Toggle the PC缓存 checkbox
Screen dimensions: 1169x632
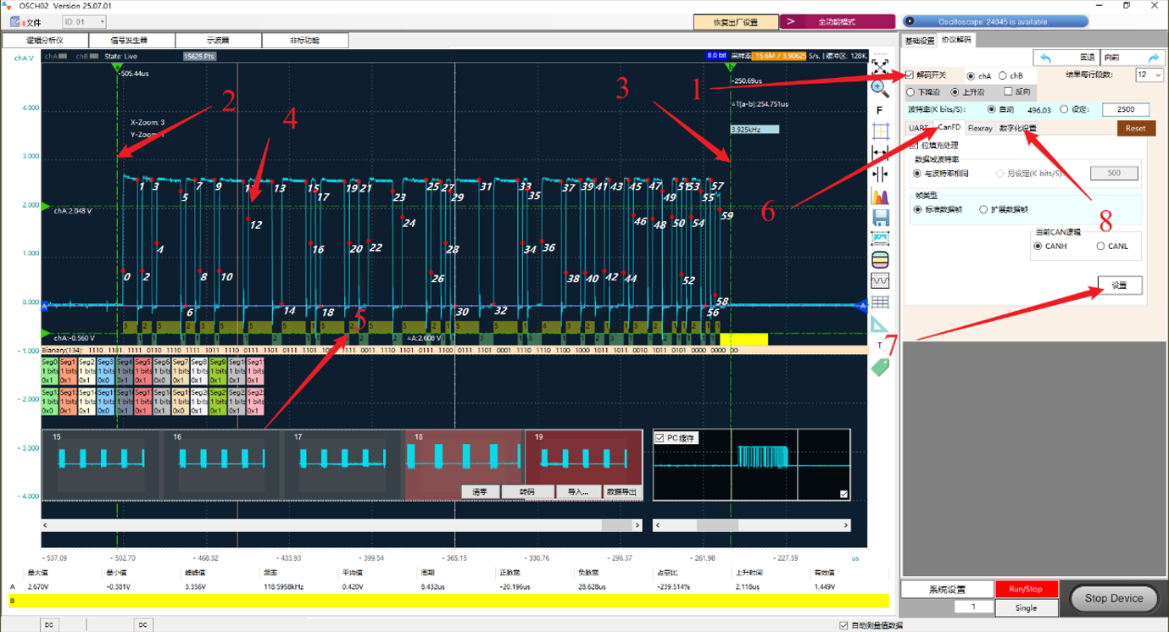point(660,438)
